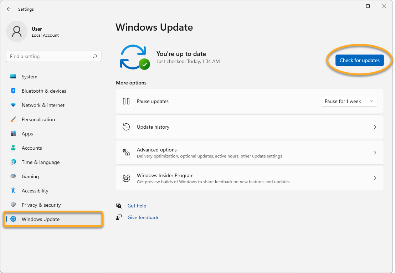Click the search magnifier icon

(95, 56)
